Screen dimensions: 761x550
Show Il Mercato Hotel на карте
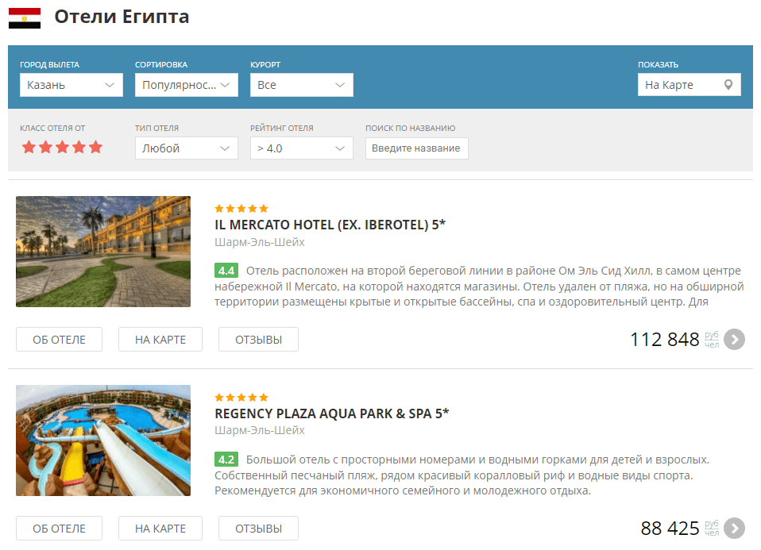pyautogui.click(x=160, y=340)
